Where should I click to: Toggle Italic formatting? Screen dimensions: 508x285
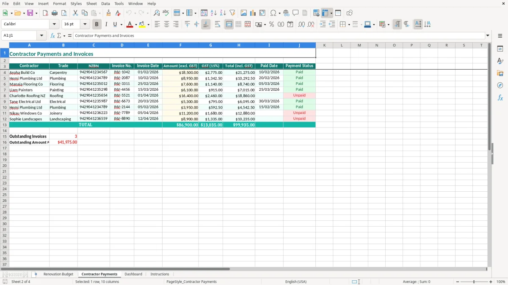[106, 24]
